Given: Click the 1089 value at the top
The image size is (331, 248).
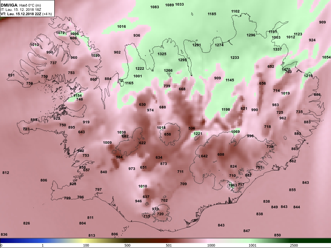Looking at the screenshot, I should click(169, 5).
